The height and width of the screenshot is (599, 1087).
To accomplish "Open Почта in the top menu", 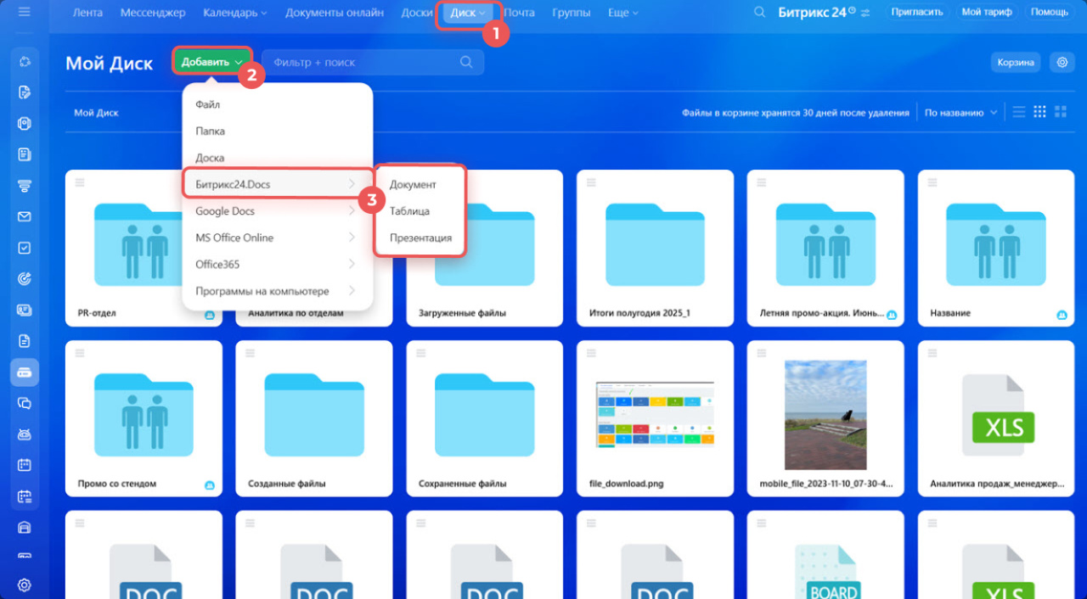I will click(519, 13).
